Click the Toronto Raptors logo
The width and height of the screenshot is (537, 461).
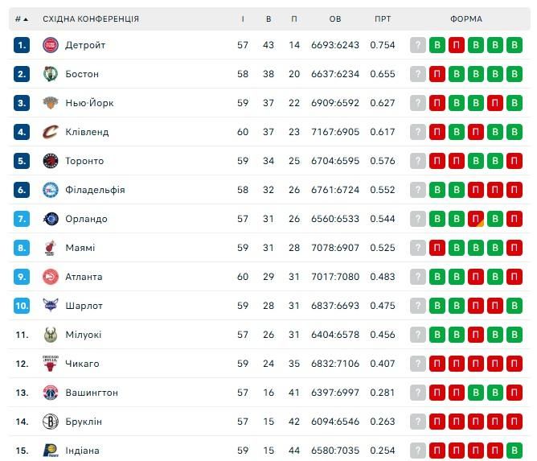tap(51, 161)
